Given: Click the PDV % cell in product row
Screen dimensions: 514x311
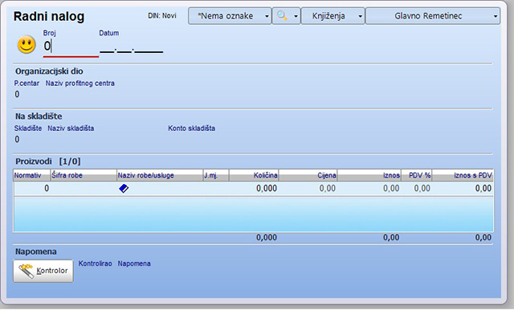Looking at the screenshot, I should 416,188.
